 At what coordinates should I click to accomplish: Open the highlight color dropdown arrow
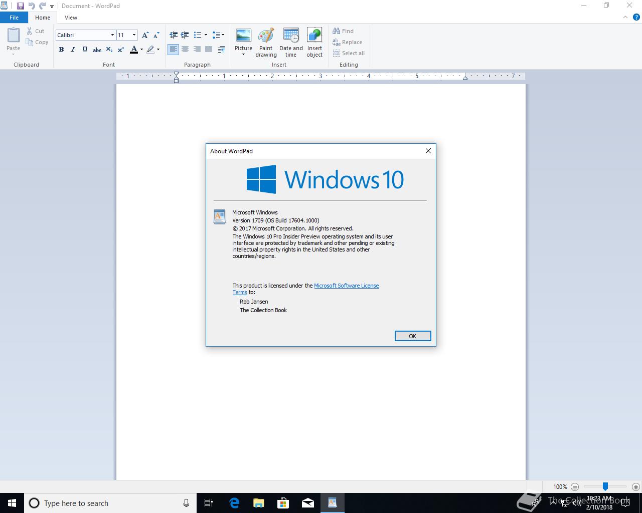[x=158, y=50]
